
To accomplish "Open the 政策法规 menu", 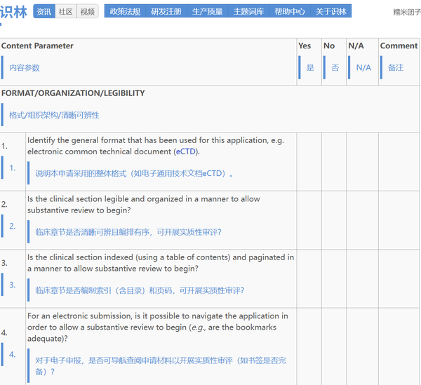I will click(125, 12).
